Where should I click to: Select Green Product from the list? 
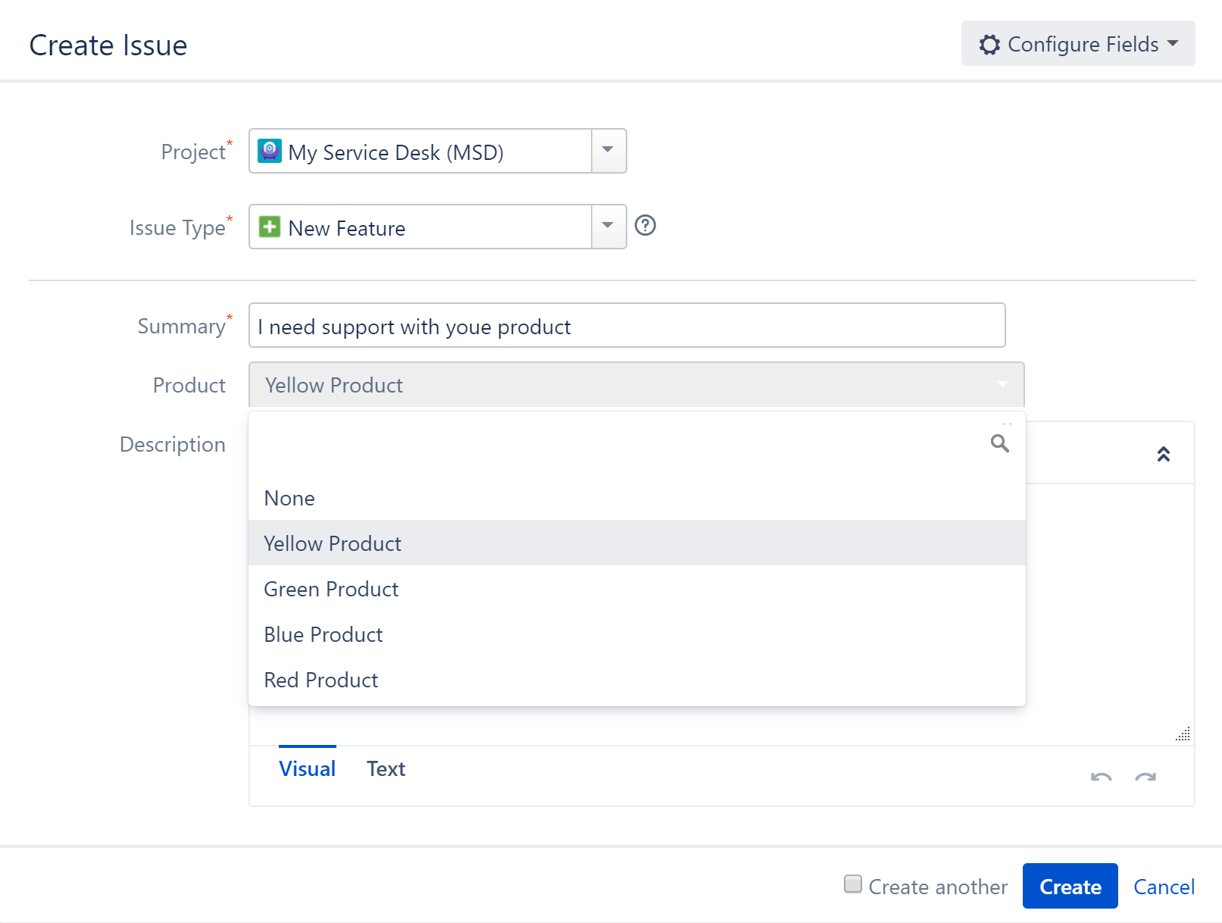point(331,589)
